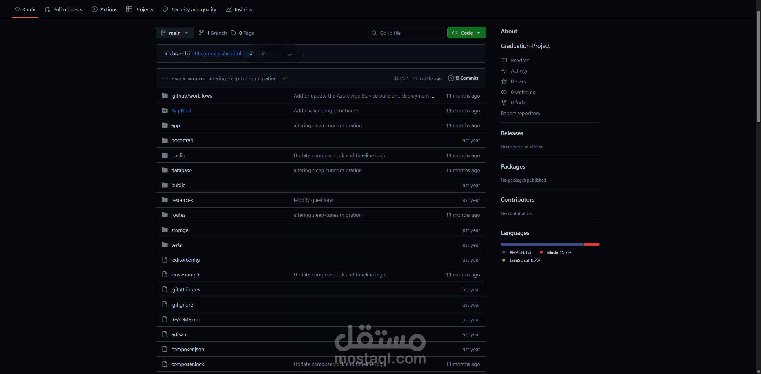Click the Report repository link
Viewport: 761px width, 374px height.
coord(520,113)
